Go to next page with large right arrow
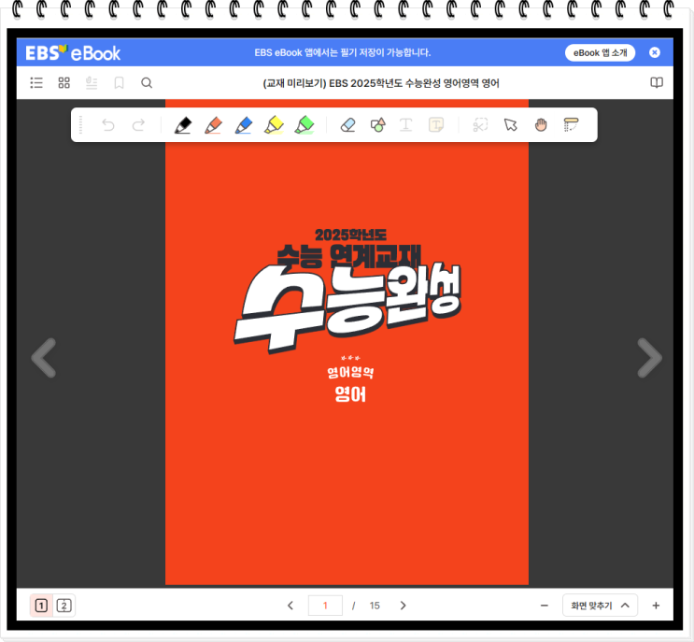 click(x=650, y=358)
